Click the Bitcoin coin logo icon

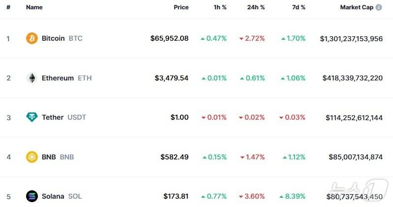32,38
